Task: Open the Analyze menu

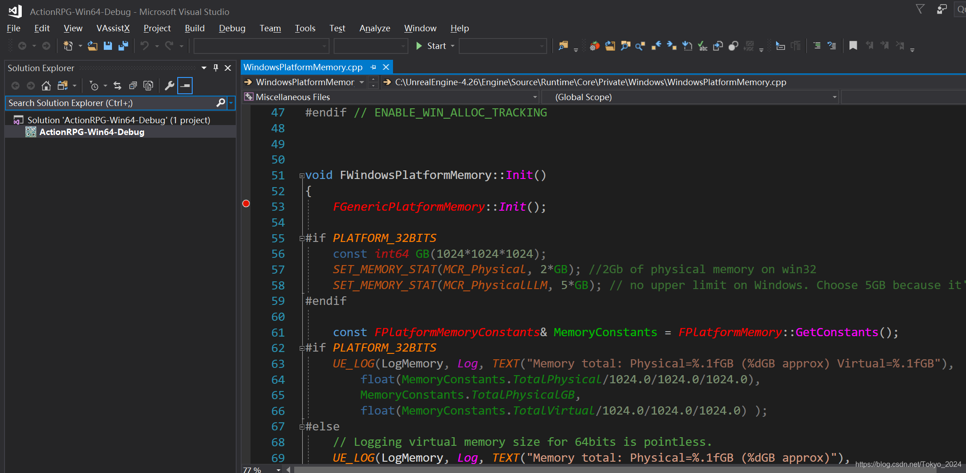Action: [x=375, y=28]
